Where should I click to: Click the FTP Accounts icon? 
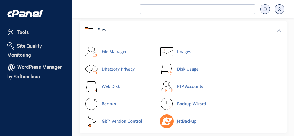pyautogui.click(x=167, y=86)
